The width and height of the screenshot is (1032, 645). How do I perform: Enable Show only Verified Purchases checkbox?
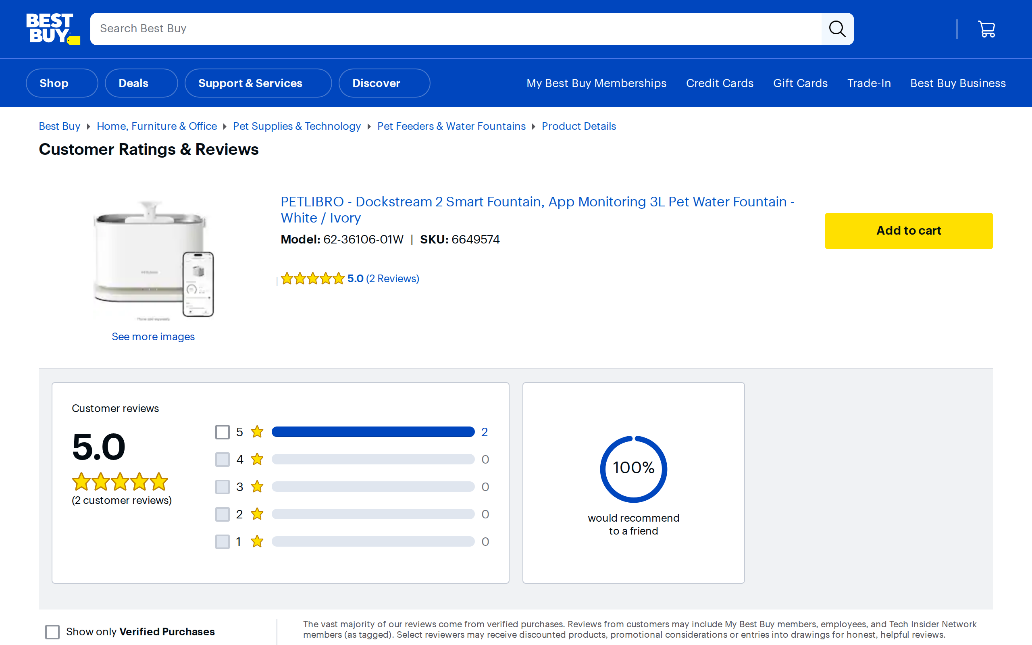click(52, 632)
